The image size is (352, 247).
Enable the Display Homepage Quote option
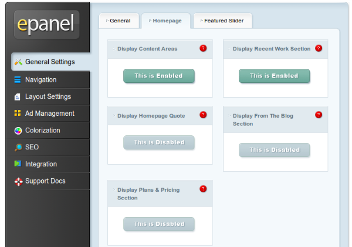[x=158, y=142]
